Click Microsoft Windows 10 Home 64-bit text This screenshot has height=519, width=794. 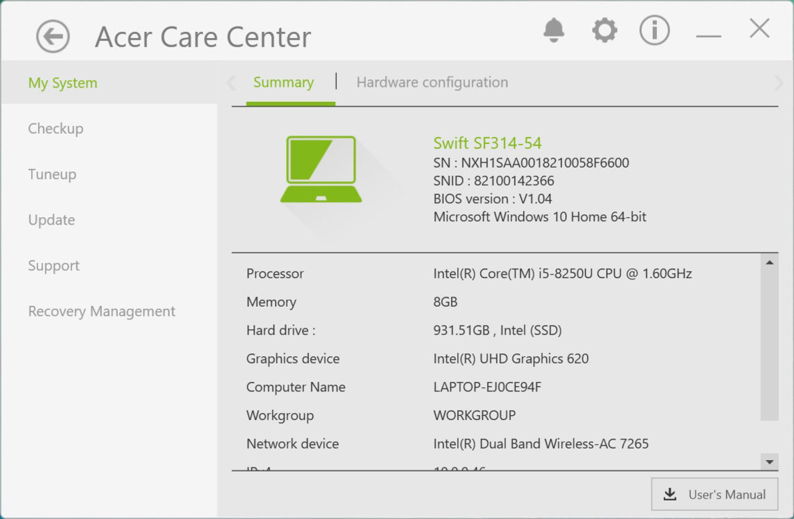540,216
